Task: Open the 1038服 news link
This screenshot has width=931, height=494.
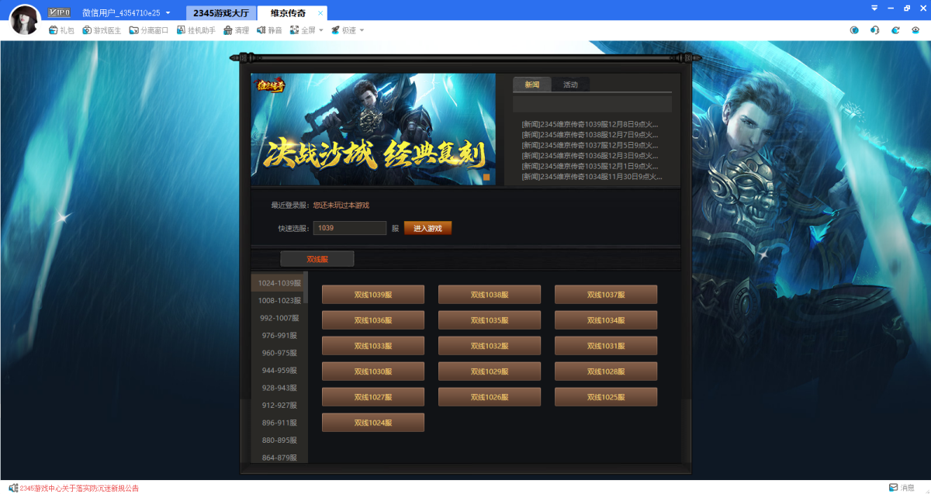Action: point(590,134)
